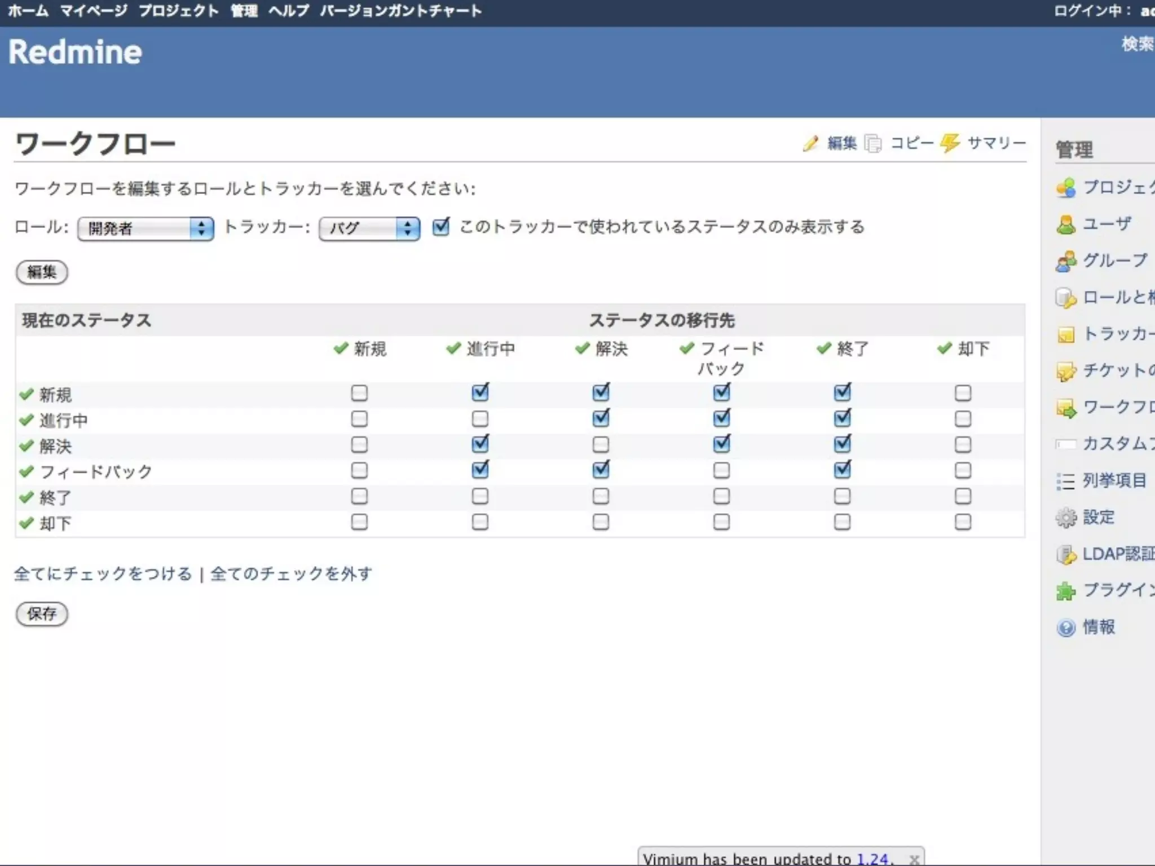1155x866 pixels.
Task: Click the コピー copy icon
Action: tap(873, 143)
